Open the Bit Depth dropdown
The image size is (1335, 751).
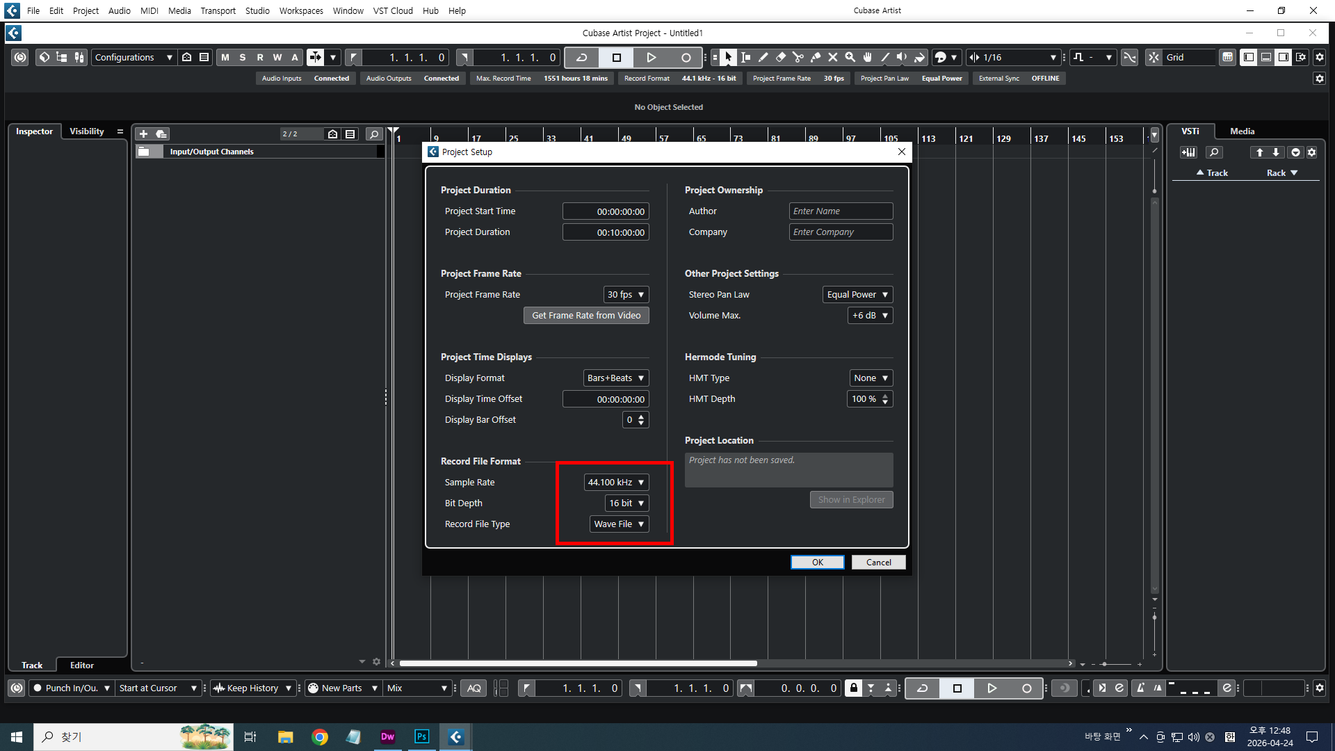coord(627,503)
